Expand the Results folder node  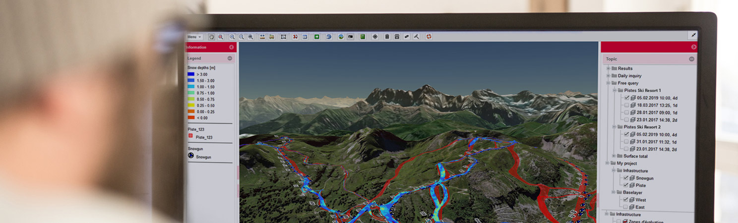click(609, 68)
